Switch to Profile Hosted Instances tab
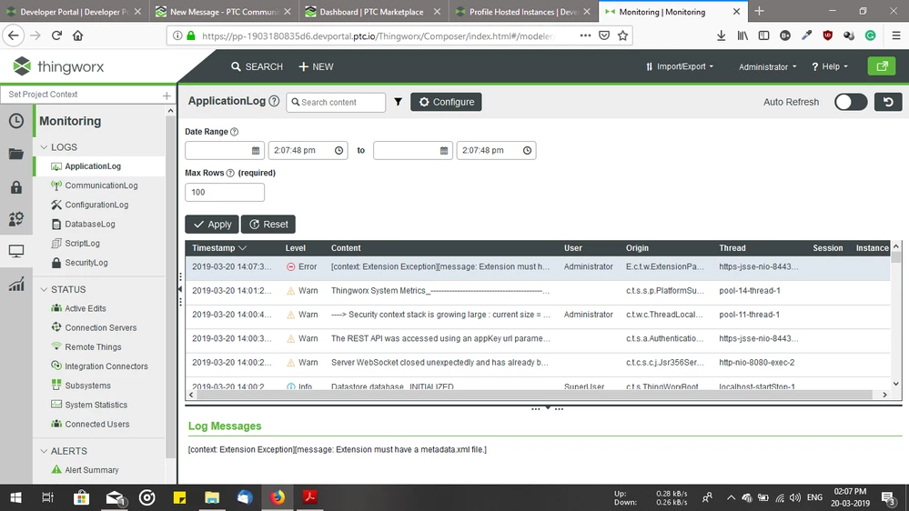The image size is (909, 511). pyautogui.click(x=523, y=12)
